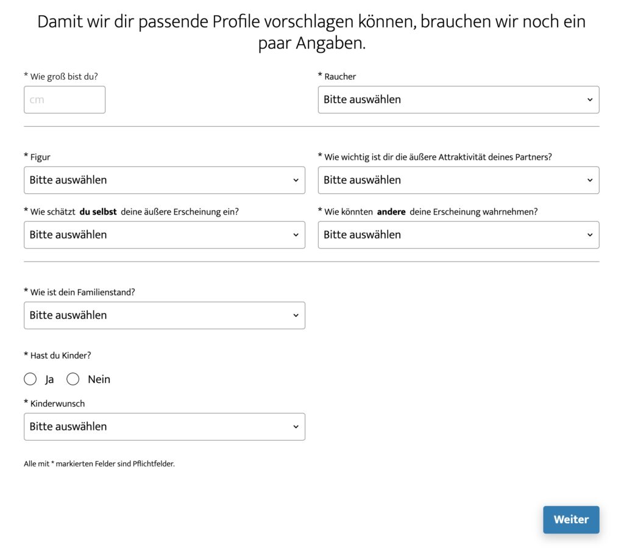This screenshot has width=624, height=556.
Task: Click the 'Nein' label text under Kinder
Action: [x=99, y=379]
